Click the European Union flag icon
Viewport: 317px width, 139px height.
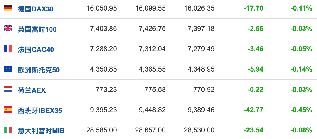pyautogui.click(x=8, y=69)
